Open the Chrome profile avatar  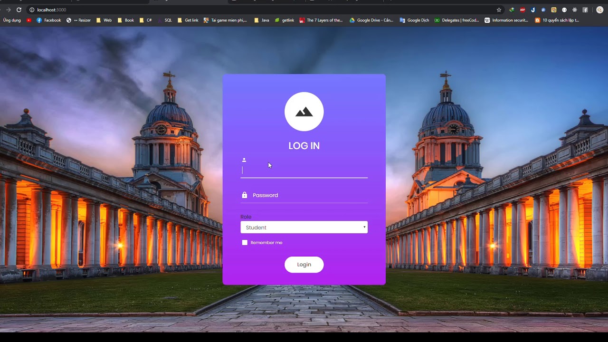pyautogui.click(x=600, y=9)
